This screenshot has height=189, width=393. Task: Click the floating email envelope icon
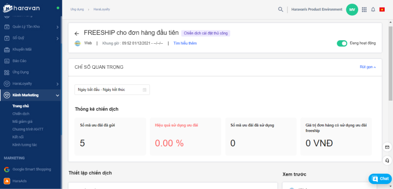point(387,147)
